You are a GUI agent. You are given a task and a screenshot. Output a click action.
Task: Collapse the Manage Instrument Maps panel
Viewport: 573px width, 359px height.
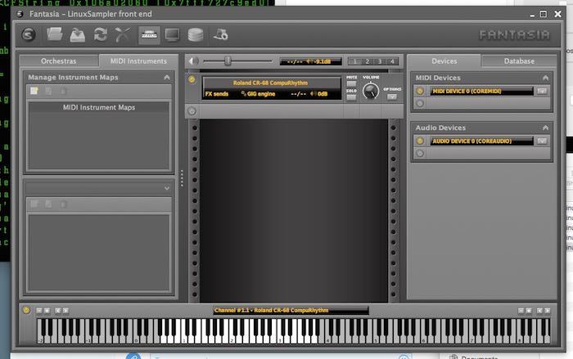click(x=167, y=77)
